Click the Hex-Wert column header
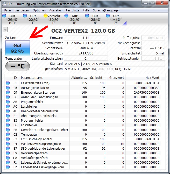Image resolution: width=170 pixels, height=174 pixels. pyautogui.click(x=143, y=78)
